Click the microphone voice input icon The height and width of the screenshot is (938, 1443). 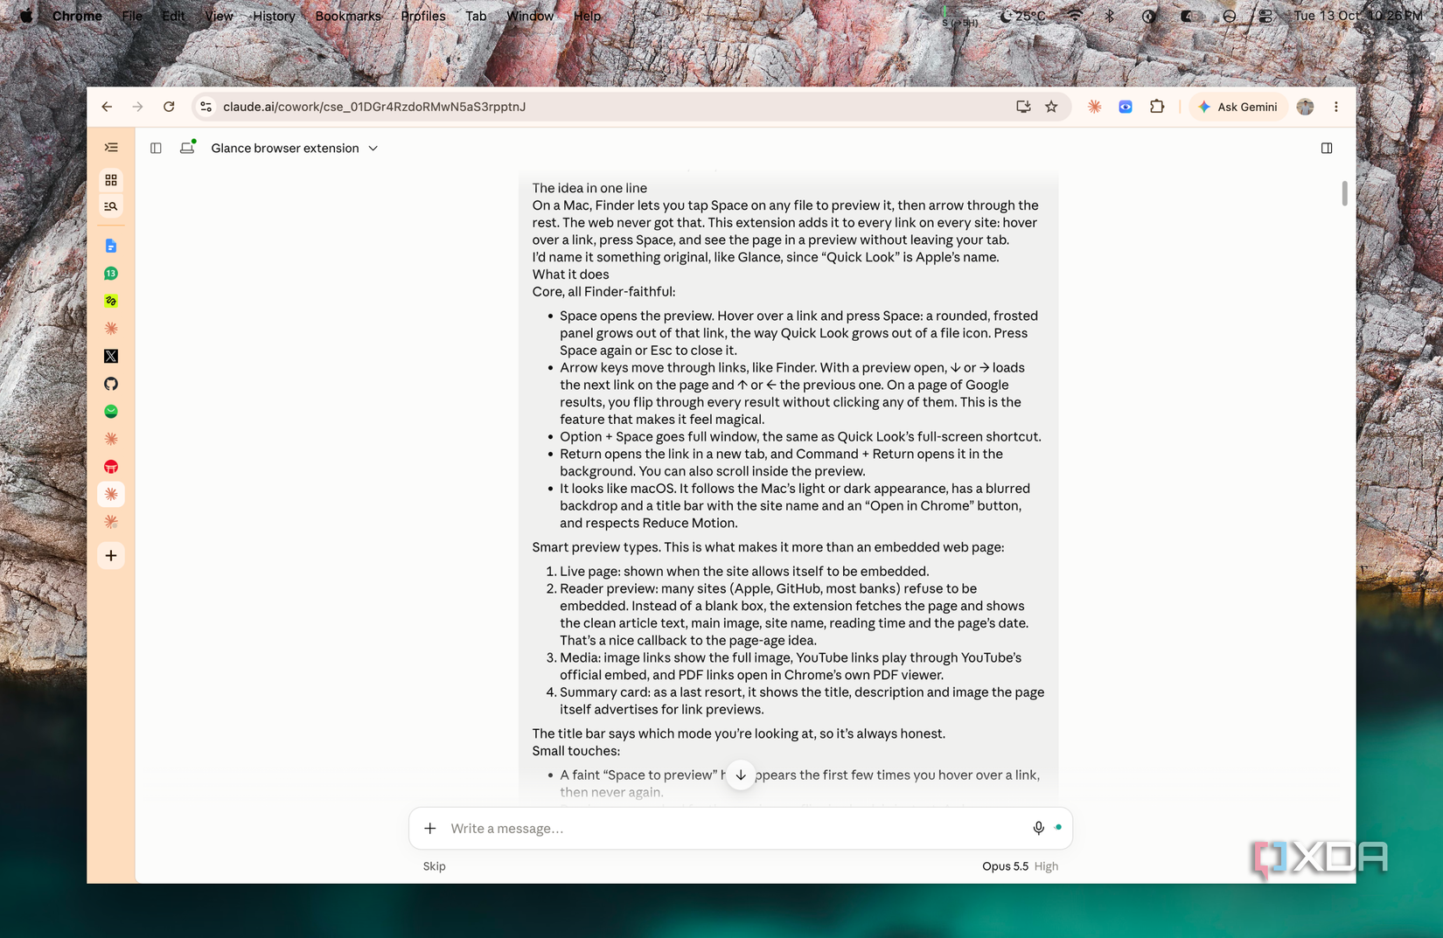[1038, 828]
